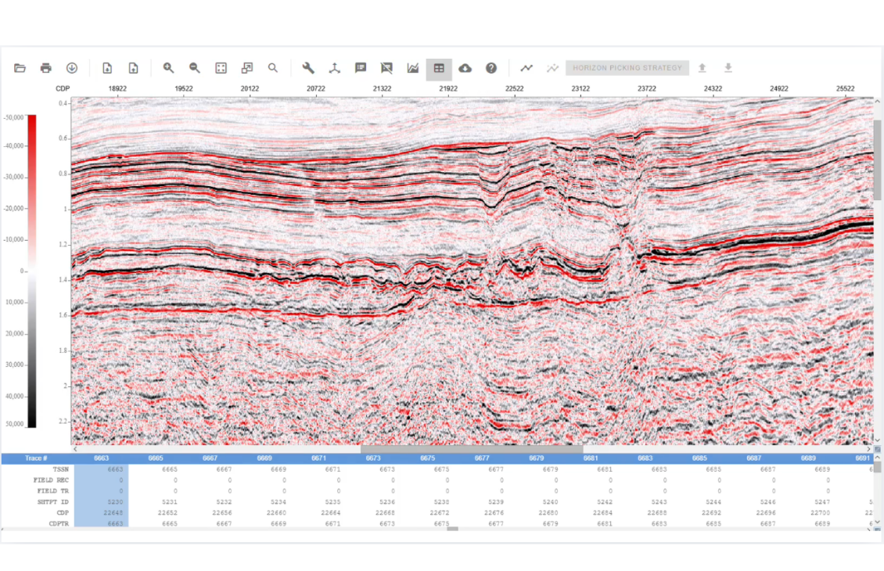Select the manual horizon picking line tool
This screenshot has height=571, width=884.
pyautogui.click(x=526, y=68)
